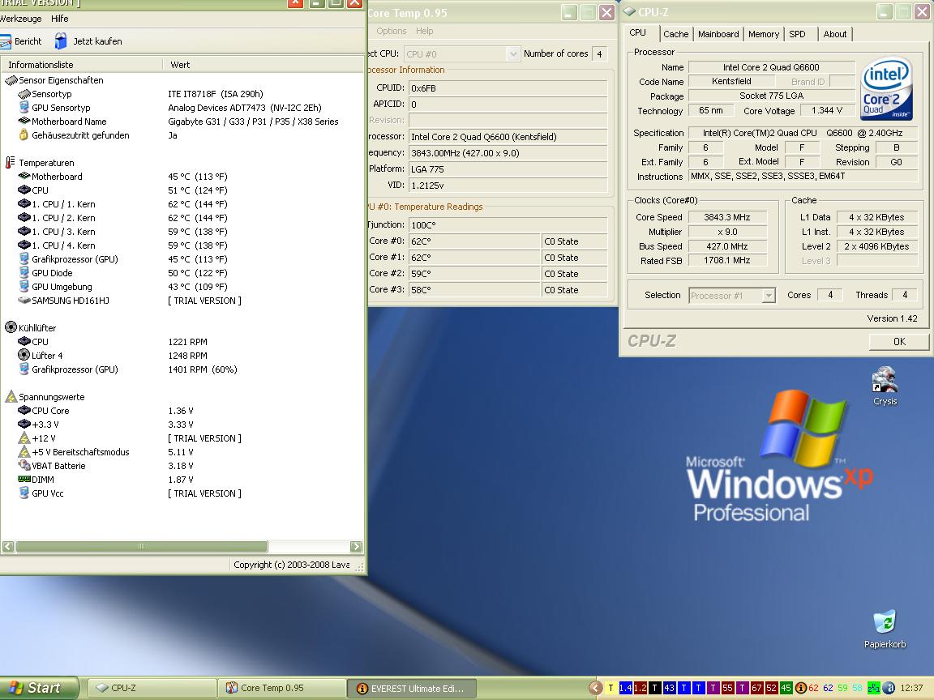This screenshot has height=700, width=934.
Task: Activate the CPU-Z taskbar button
Action: point(152,688)
